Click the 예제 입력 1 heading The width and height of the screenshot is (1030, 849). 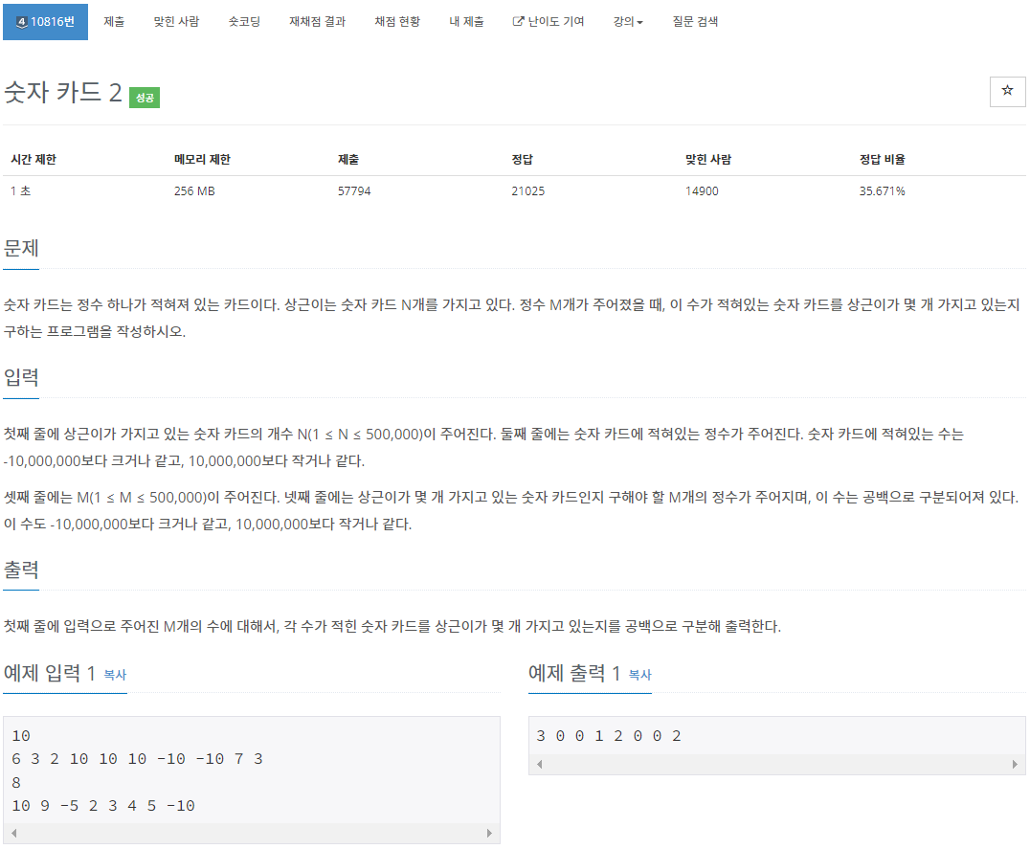click(49, 673)
